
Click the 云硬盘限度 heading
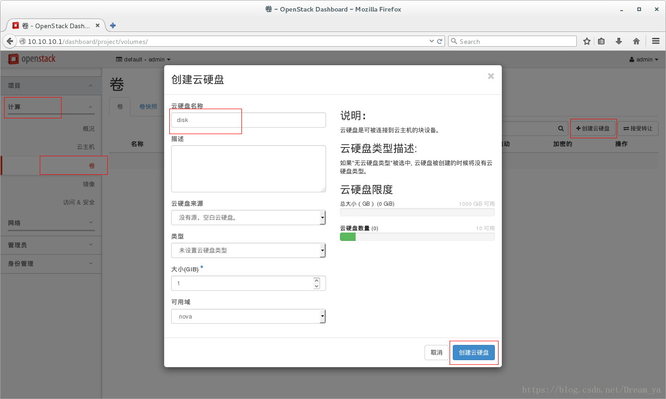tap(366, 190)
